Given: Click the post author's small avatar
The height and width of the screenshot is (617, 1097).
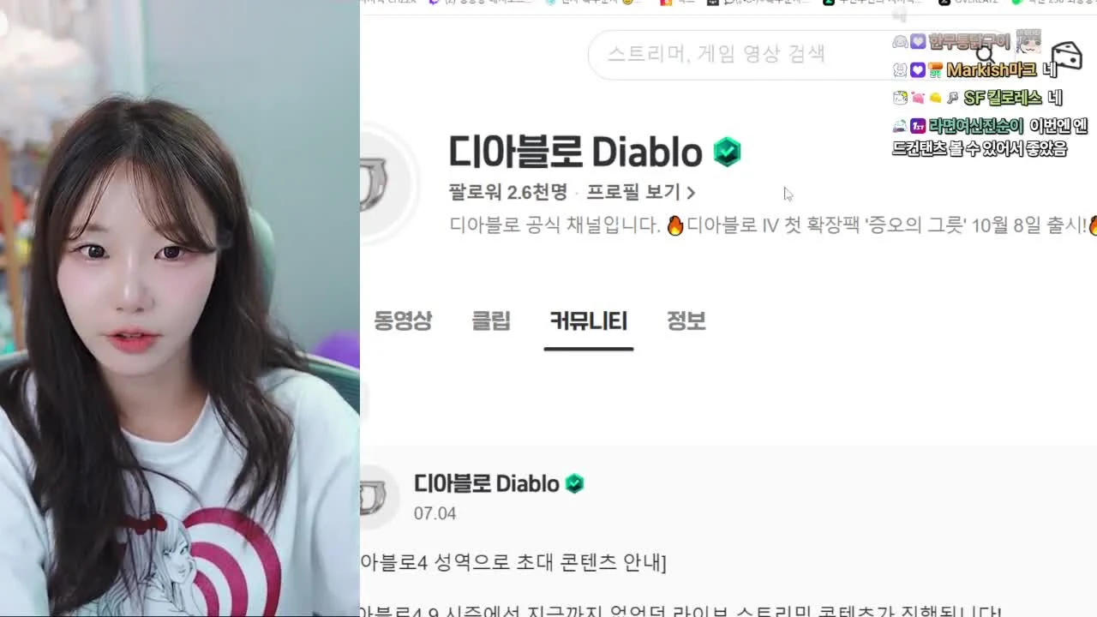Looking at the screenshot, I should point(375,496).
